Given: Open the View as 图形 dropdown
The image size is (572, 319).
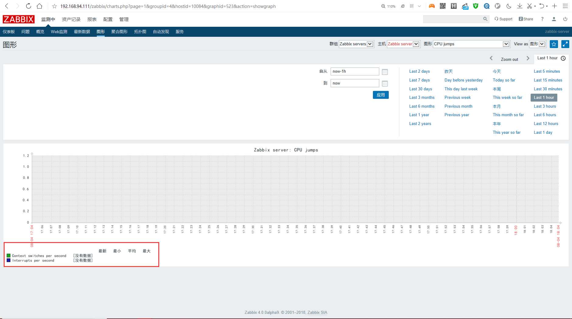Looking at the screenshot, I should (538, 44).
